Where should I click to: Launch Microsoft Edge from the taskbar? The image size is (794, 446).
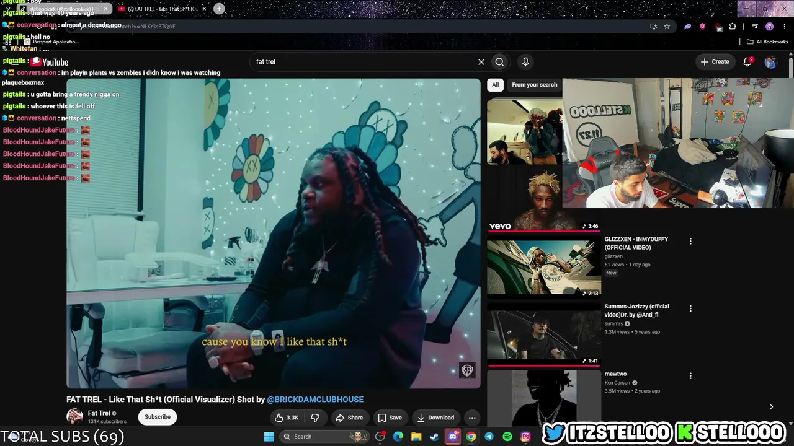[x=398, y=437]
